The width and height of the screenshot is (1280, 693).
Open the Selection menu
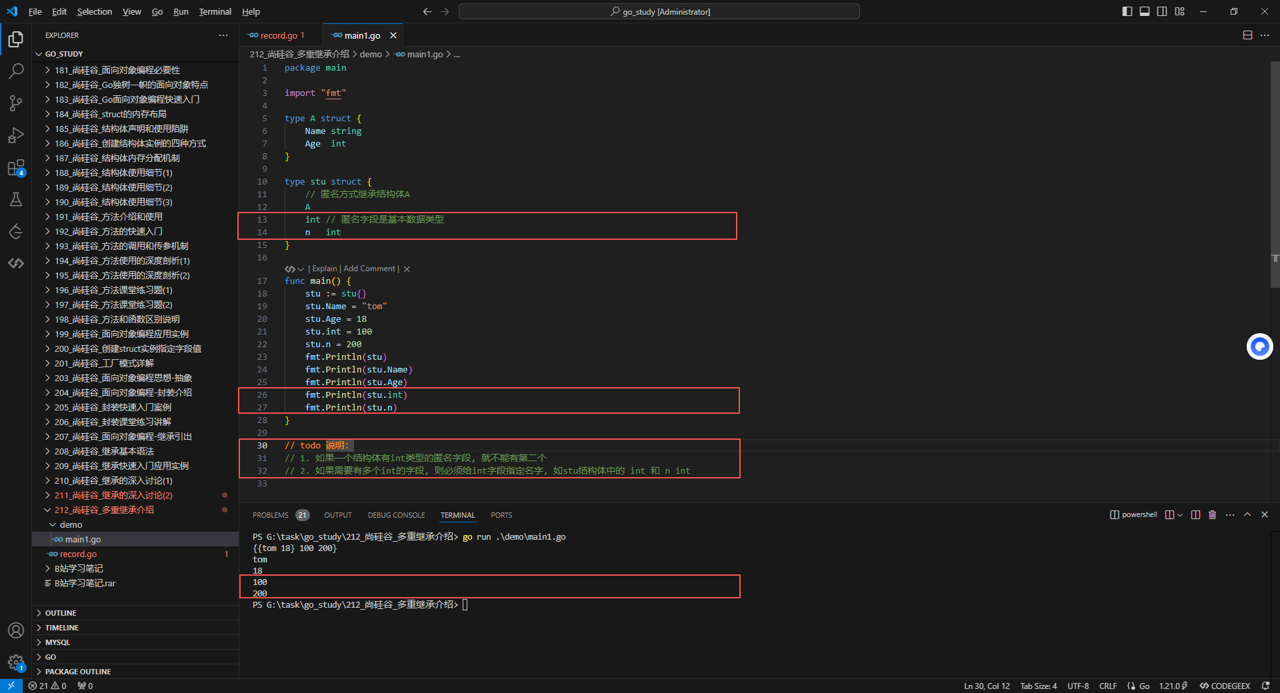95,11
